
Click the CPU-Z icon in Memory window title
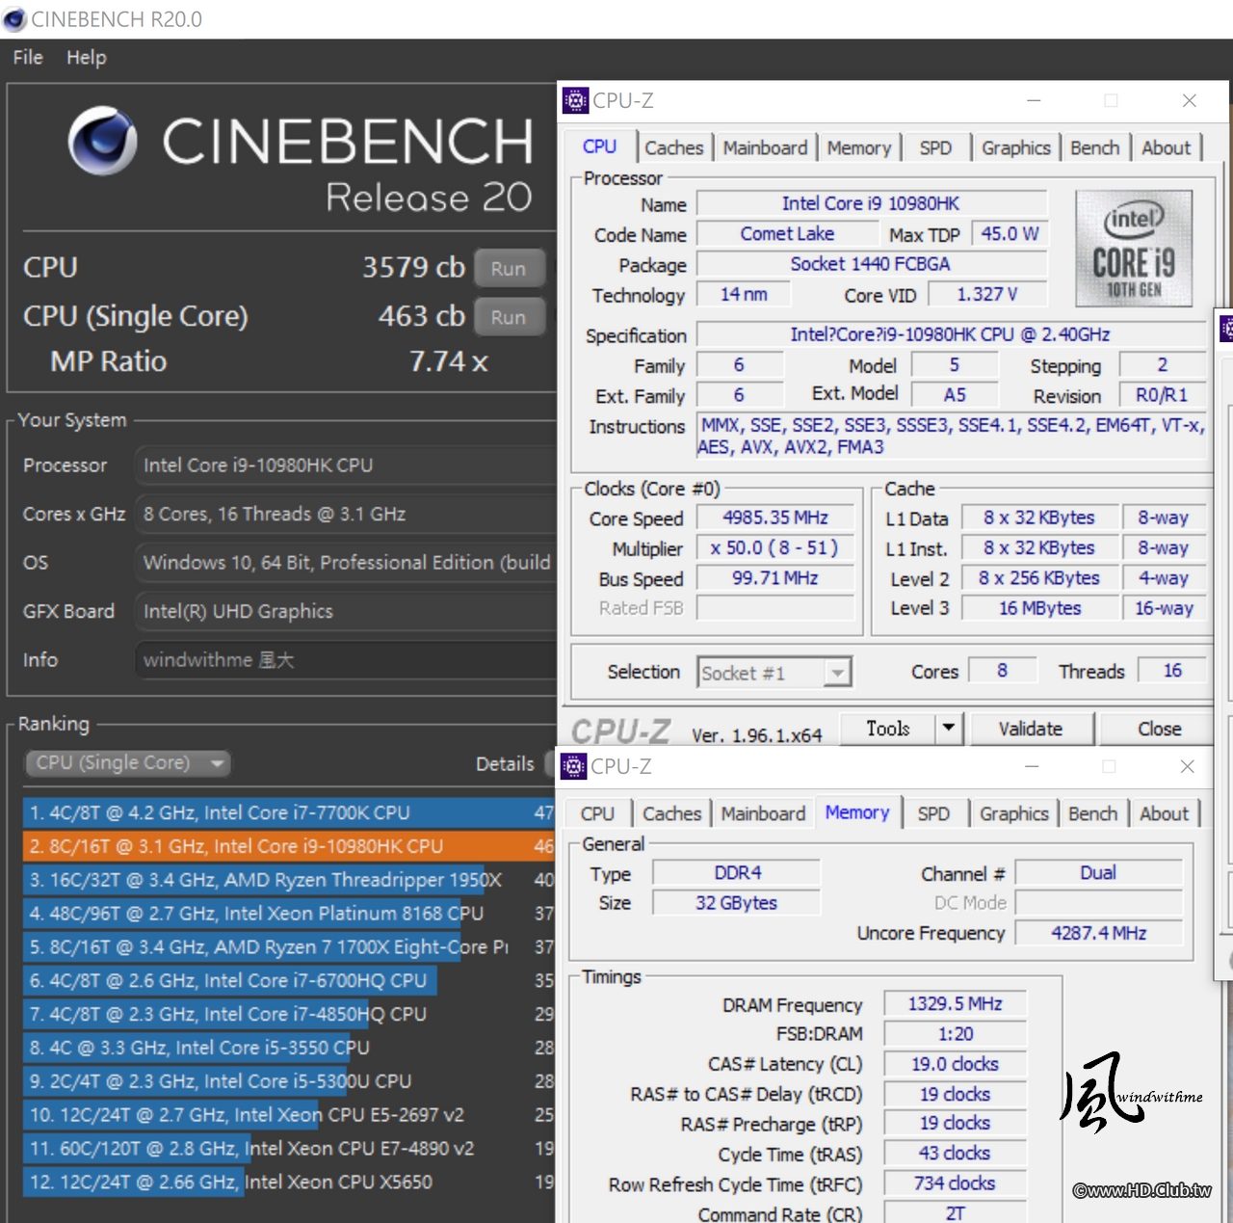(x=574, y=766)
